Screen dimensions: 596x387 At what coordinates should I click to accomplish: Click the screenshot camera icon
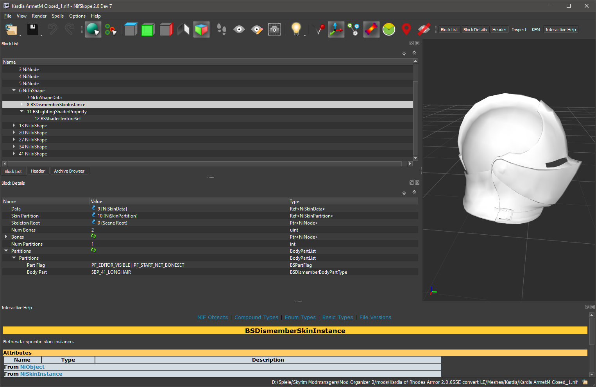(x=274, y=29)
